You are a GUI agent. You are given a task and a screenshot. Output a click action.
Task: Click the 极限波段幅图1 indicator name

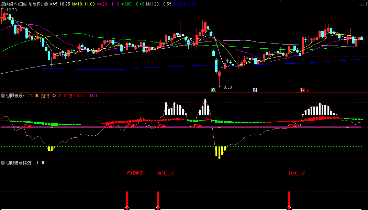(20, 163)
